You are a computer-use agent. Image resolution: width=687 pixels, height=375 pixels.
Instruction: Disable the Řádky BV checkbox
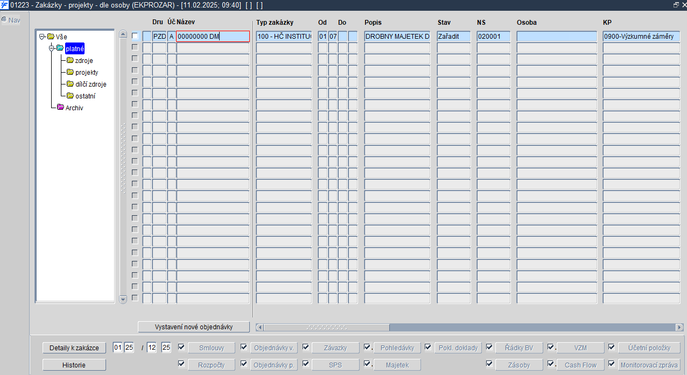[489, 347]
